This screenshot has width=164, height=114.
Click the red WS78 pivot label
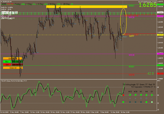[x=131, y=75]
